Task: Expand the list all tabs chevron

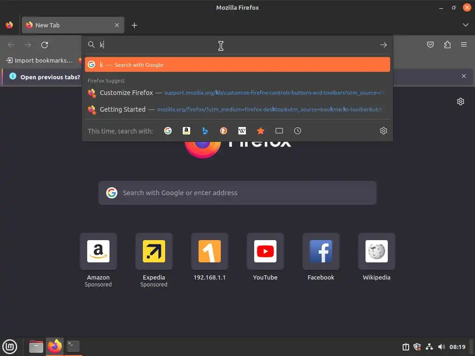Action: tap(466, 25)
